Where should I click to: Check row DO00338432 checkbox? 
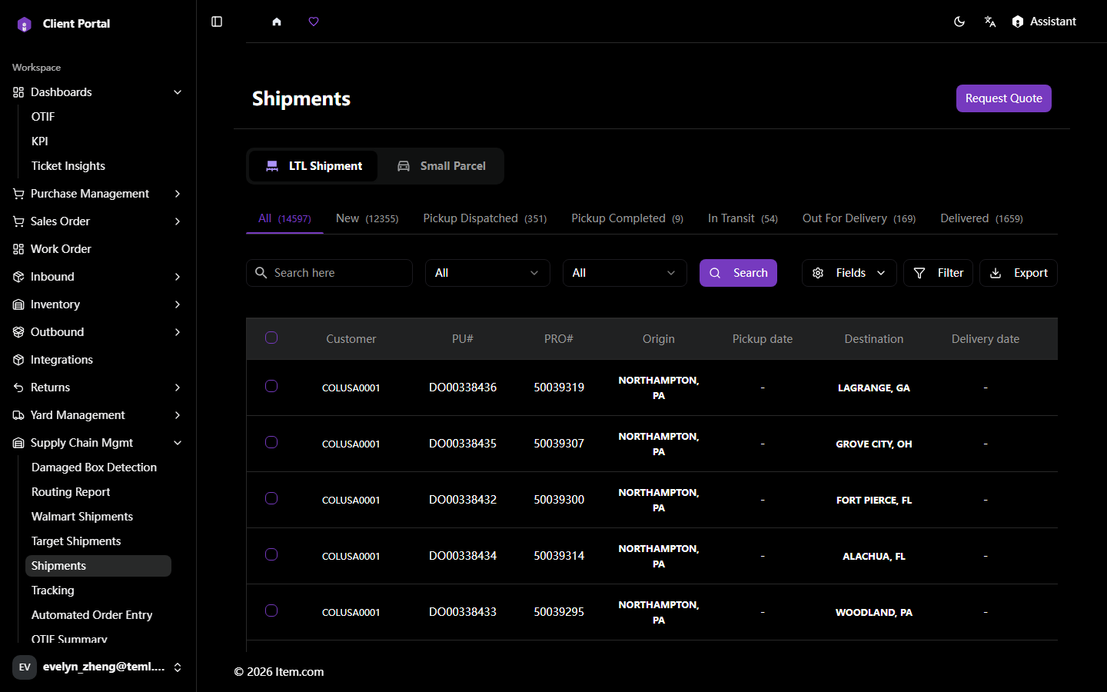[271, 498]
